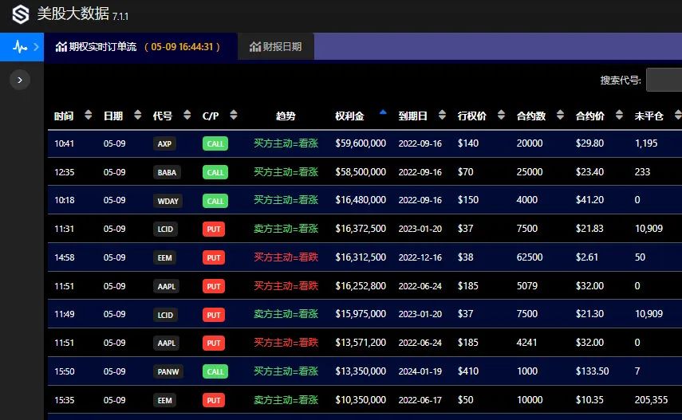Click the green CALL tag in WDAY row
The height and width of the screenshot is (420, 682).
pos(215,201)
